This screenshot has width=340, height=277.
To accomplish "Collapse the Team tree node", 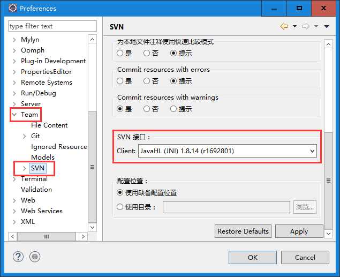I will pos(14,114).
